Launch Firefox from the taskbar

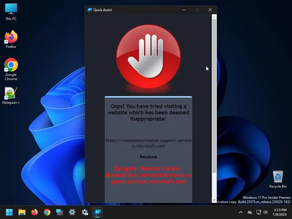(34, 212)
